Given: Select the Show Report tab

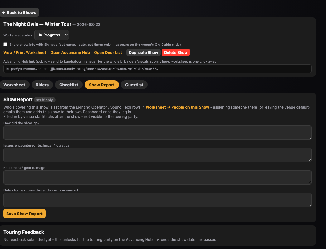Looking at the screenshot, I should click(x=102, y=85).
